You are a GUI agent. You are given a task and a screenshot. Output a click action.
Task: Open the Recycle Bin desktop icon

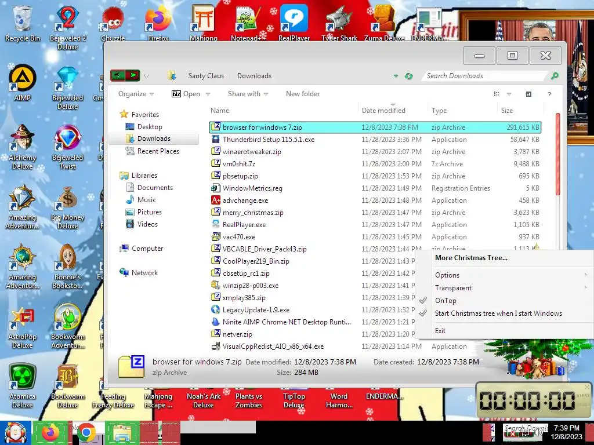pos(23,22)
